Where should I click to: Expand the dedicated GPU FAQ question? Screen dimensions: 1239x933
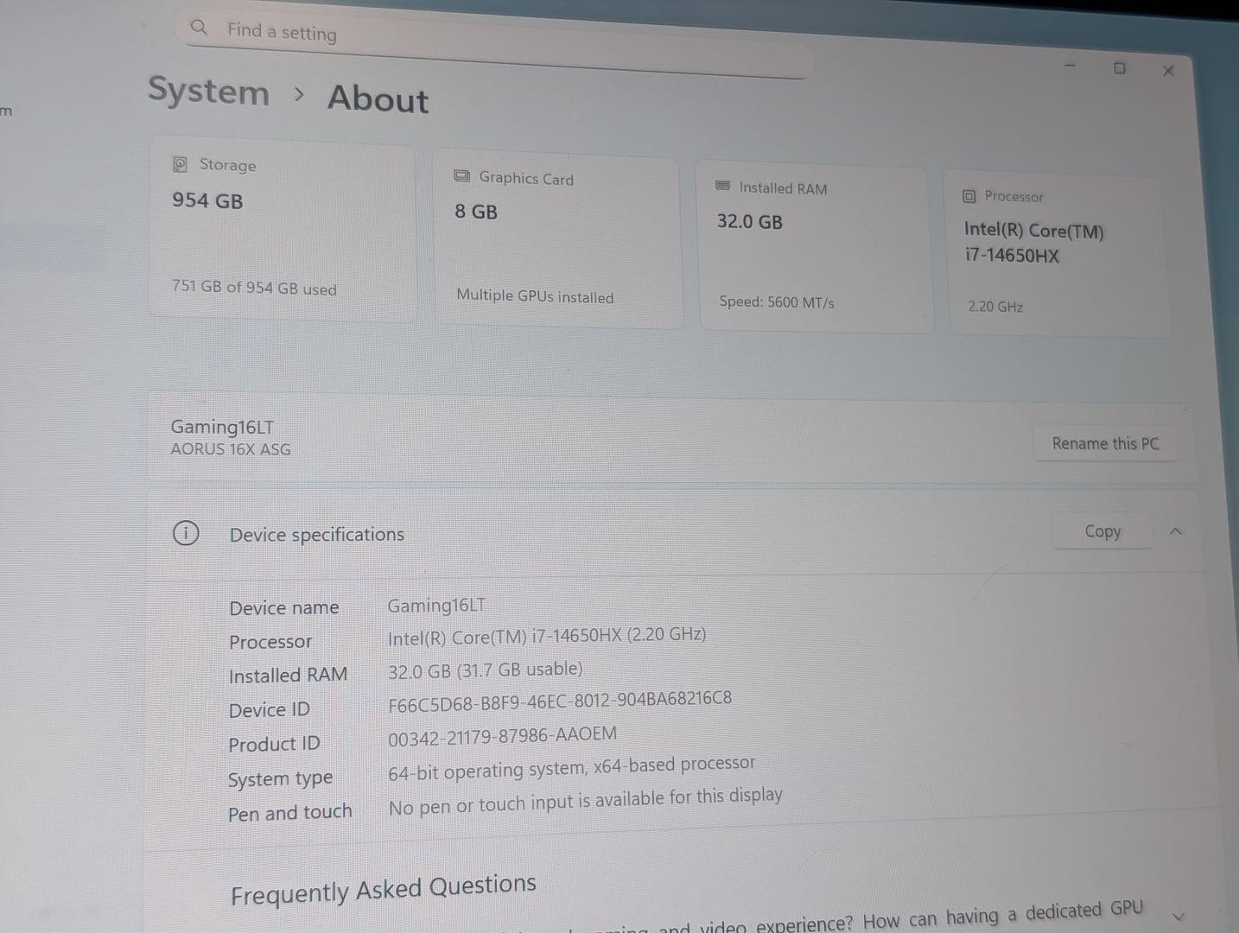pyautogui.click(x=1179, y=916)
